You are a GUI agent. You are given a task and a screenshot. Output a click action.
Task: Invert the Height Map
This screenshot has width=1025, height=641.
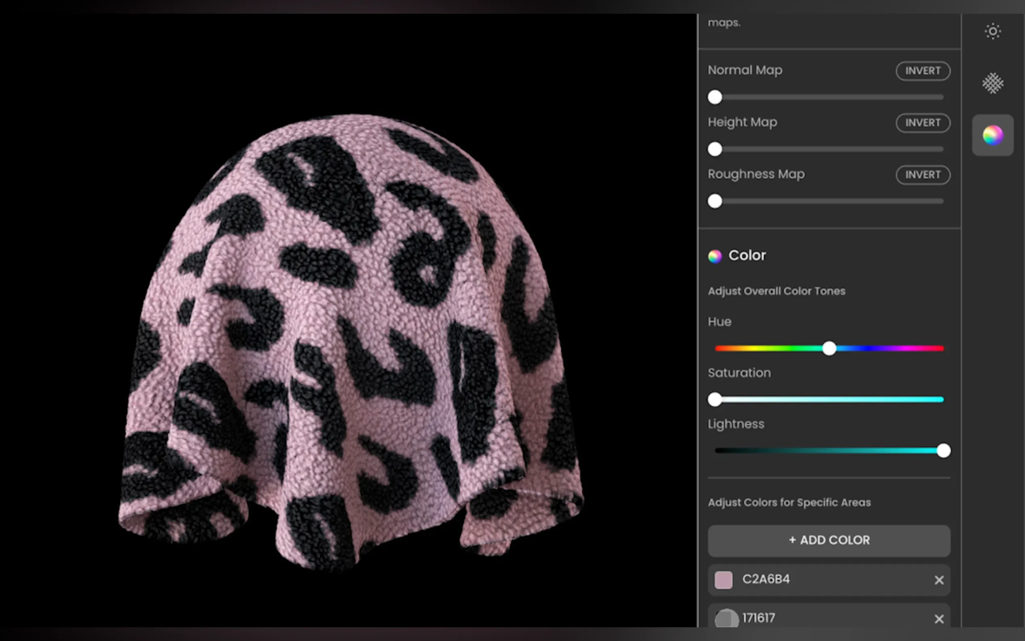point(922,123)
